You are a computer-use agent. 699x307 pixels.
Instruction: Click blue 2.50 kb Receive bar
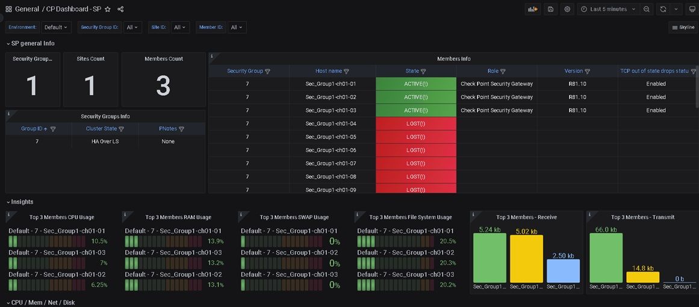[564, 271]
